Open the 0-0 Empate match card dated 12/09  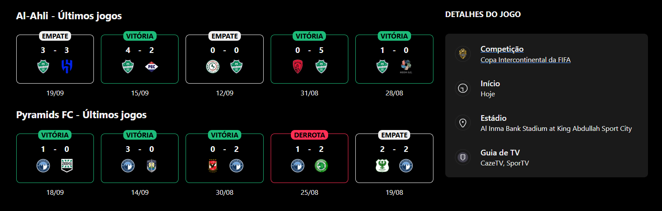(x=225, y=59)
